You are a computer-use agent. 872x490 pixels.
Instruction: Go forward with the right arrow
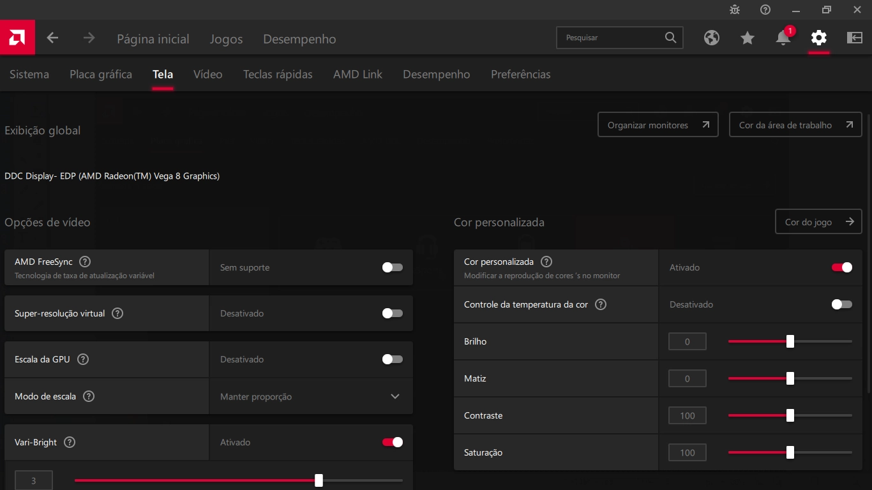click(x=89, y=38)
